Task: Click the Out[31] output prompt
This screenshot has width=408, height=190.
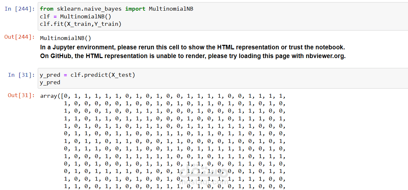Action: click(21, 95)
